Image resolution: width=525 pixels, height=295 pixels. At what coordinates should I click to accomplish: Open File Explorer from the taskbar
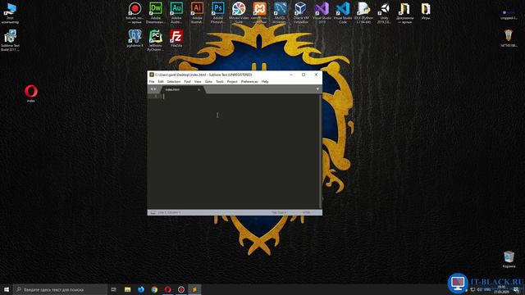tap(128, 289)
